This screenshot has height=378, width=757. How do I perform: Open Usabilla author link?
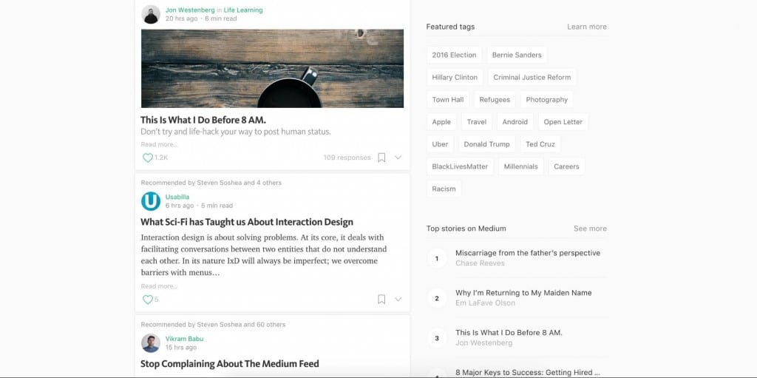177,197
